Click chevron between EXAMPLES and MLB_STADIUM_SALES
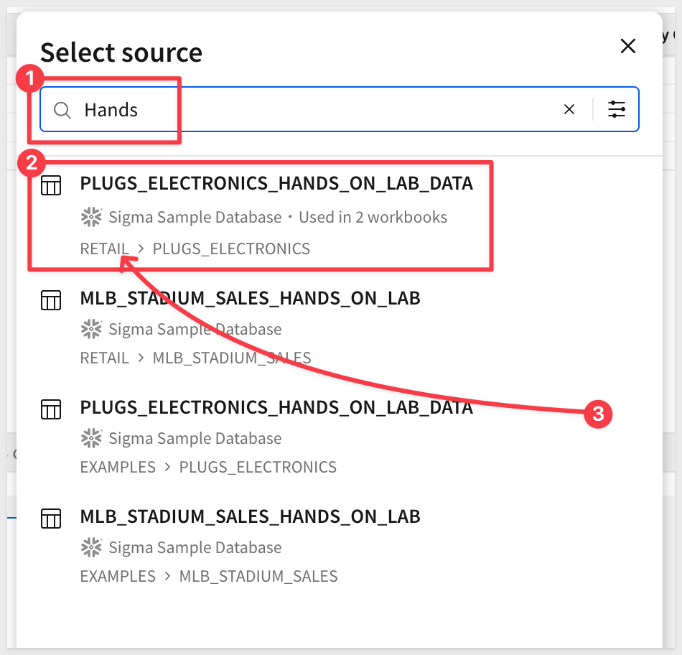The width and height of the screenshot is (682, 655). [x=167, y=576]
